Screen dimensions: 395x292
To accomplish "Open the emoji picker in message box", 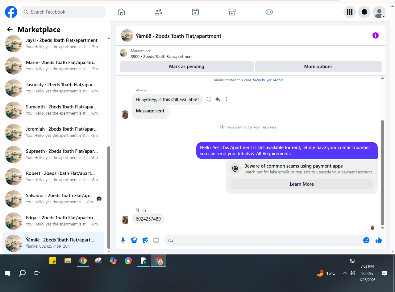I will click(366, 240).
